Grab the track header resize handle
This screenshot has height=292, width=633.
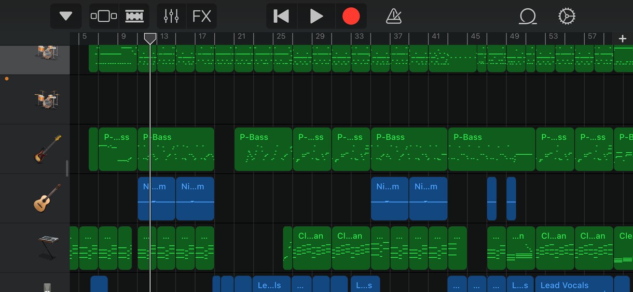[66, 168]
